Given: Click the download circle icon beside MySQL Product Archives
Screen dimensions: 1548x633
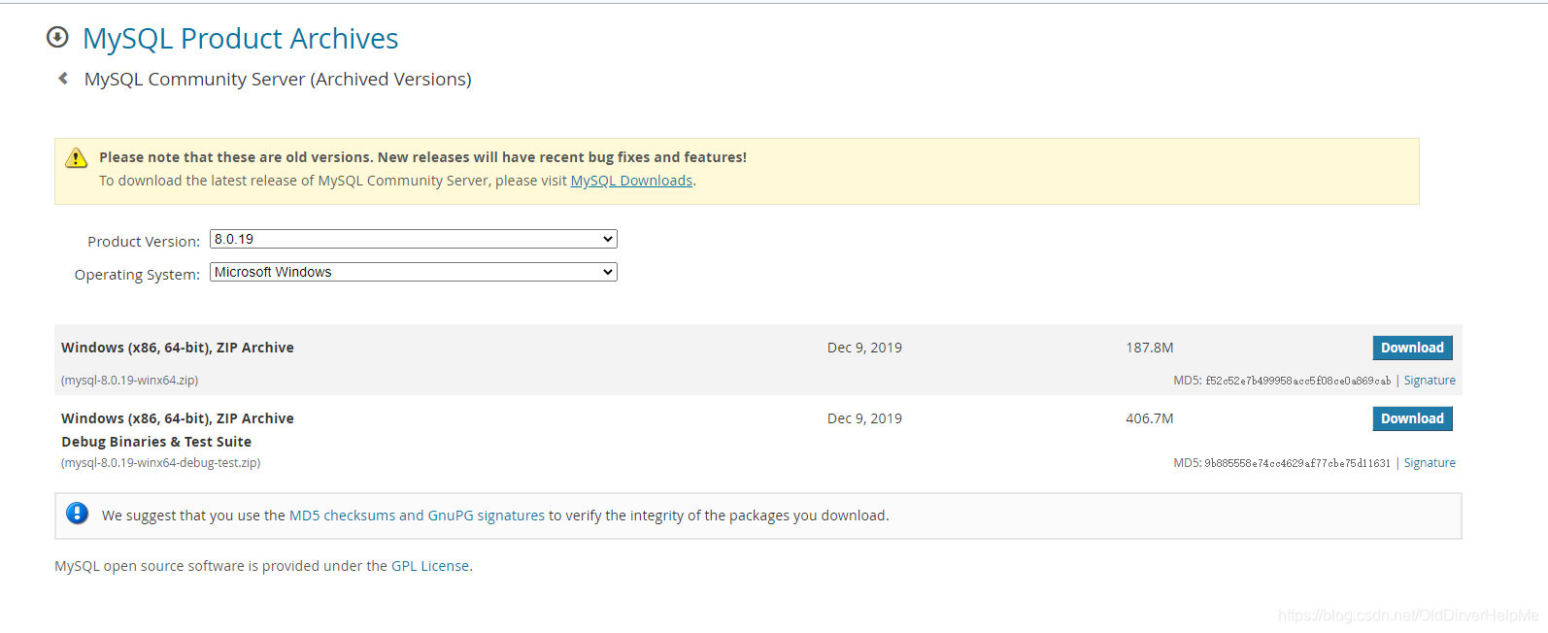Looking at the screenshot, I should (57, 37).
